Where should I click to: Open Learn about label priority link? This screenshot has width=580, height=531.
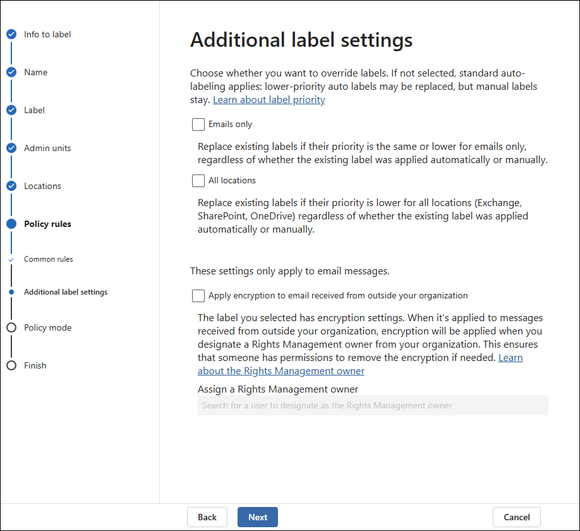point(269,100)
